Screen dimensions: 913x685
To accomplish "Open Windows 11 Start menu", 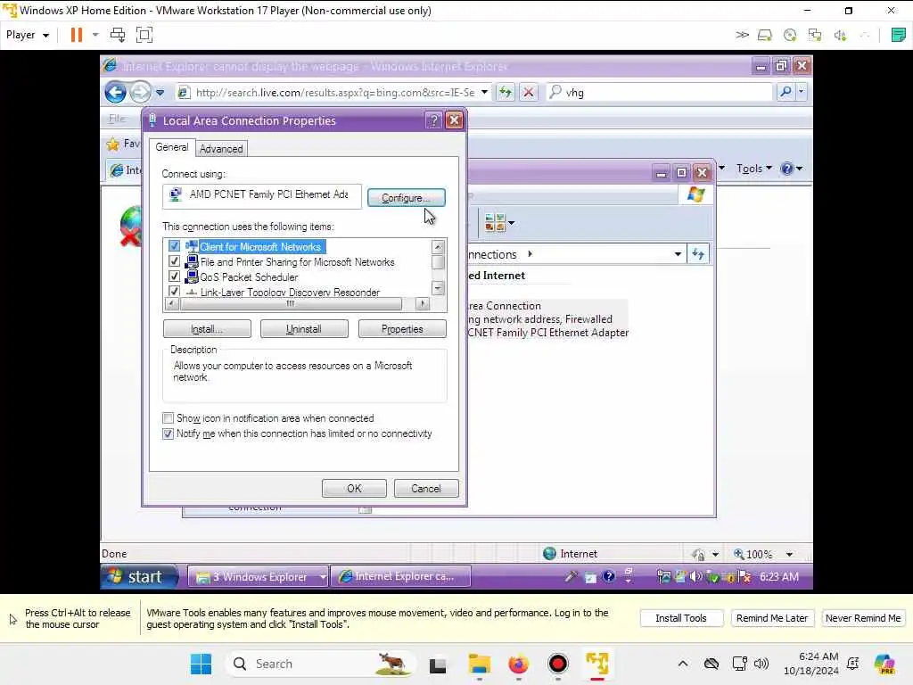I will 202,664.
